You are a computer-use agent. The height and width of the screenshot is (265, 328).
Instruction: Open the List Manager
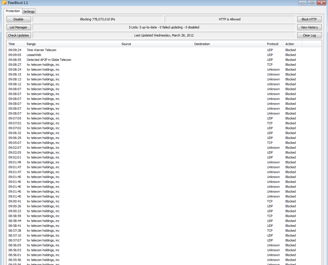(x=19, y=27)
